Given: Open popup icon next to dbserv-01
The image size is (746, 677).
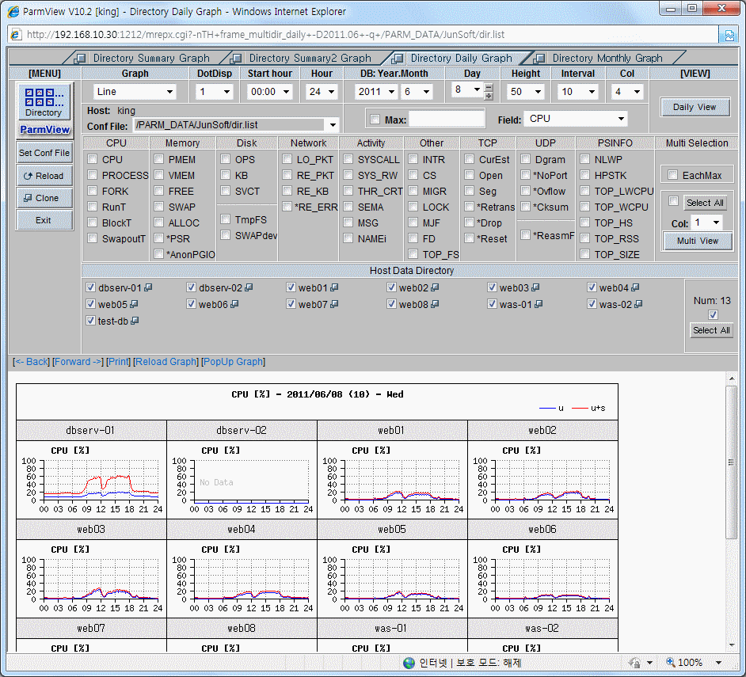Looking at the screenshot, I should pyautogui.click(x=148, y=287).
